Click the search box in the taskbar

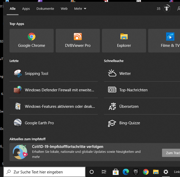pos(44,172)
